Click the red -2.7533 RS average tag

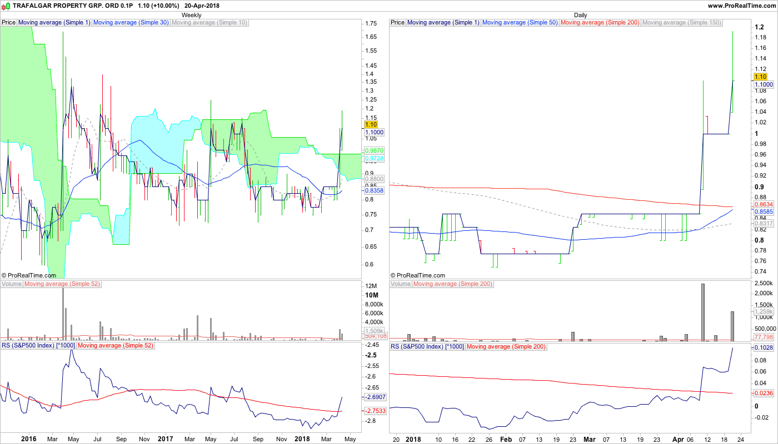pos(376,411)
